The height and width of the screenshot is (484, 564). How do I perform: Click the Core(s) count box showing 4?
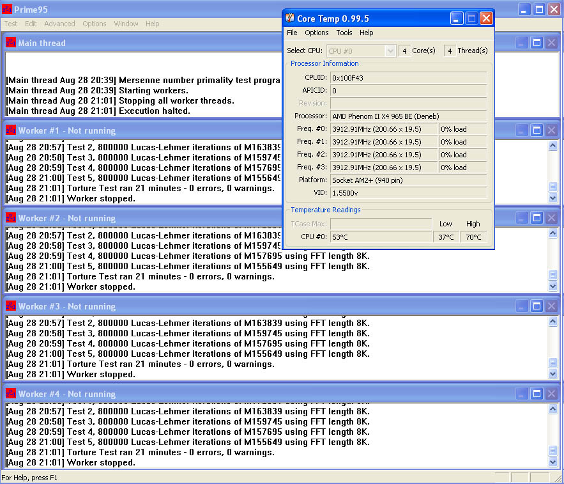(404, 51)
